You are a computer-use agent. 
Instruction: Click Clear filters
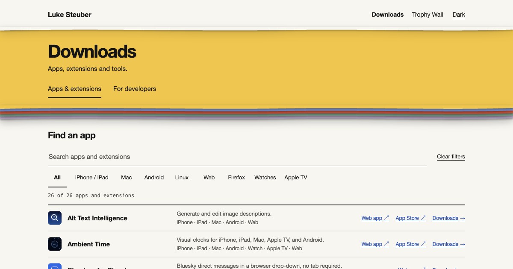point(451,157)
